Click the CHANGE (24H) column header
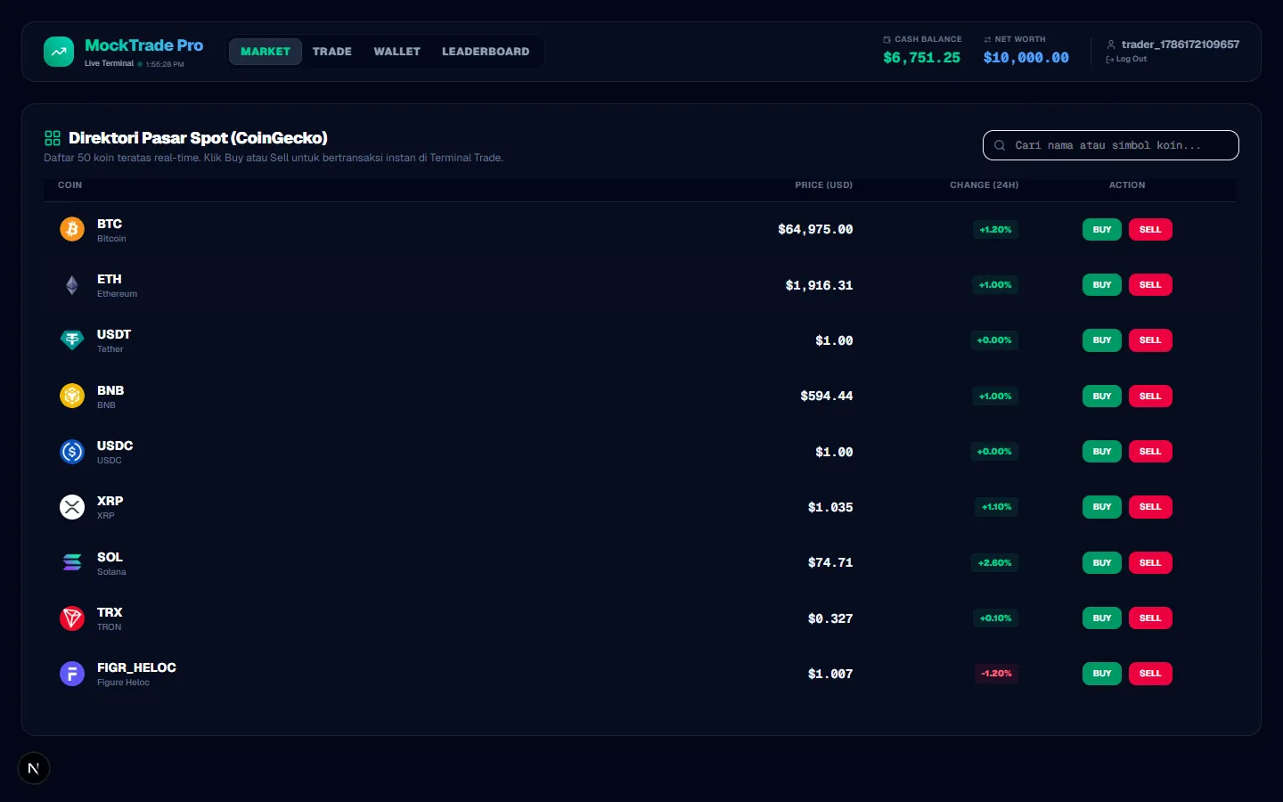The width and height of the screenshot is (1283, 802). click(x=985, y=185)
